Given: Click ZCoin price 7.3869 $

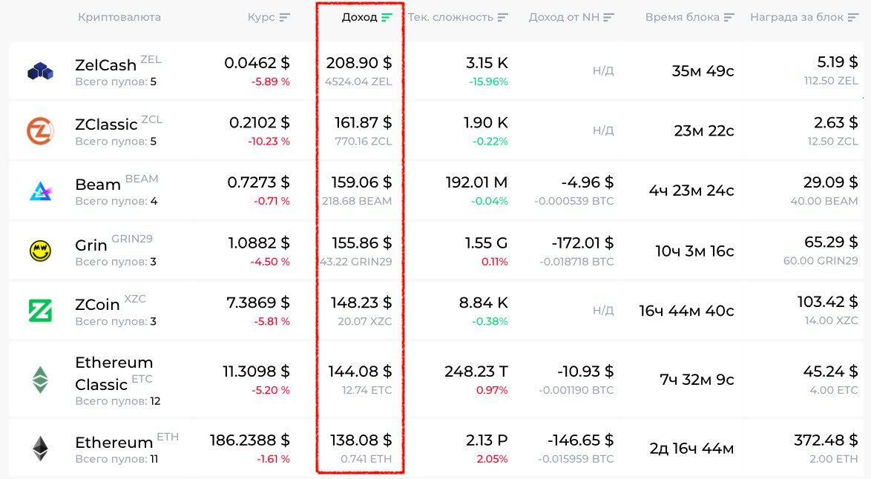Looking at the screenshot, I should click(x=257, y=303).
